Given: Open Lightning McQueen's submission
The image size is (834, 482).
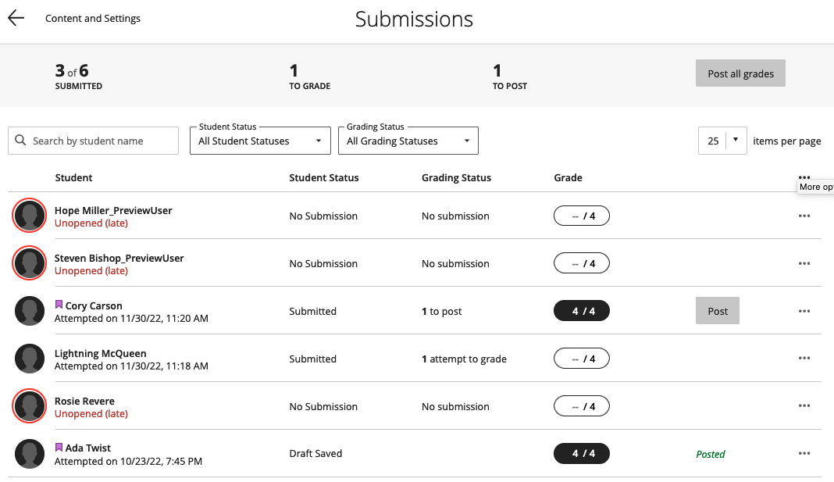Looking at the screenshot, I should (100, 354).
